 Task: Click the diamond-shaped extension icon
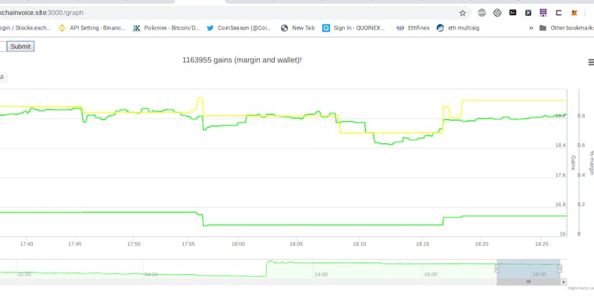[x=497, y=13]
